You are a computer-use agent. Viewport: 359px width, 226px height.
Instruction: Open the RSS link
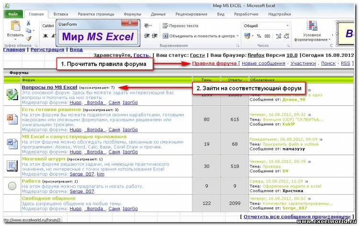coord(345,63)
